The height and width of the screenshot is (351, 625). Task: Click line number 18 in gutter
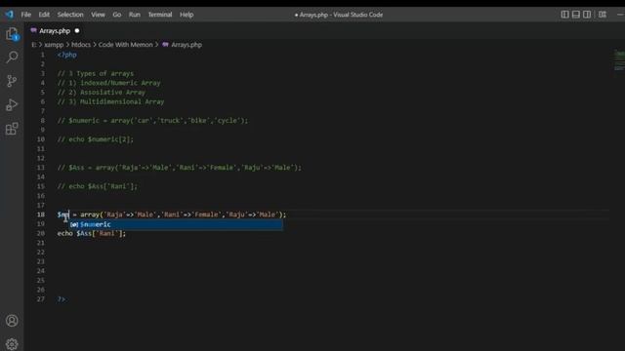(41, 214)
